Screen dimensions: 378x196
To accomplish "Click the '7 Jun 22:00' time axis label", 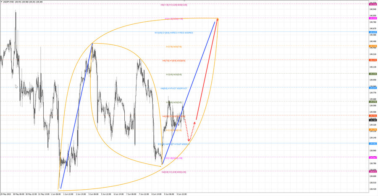I will point(144,194).
